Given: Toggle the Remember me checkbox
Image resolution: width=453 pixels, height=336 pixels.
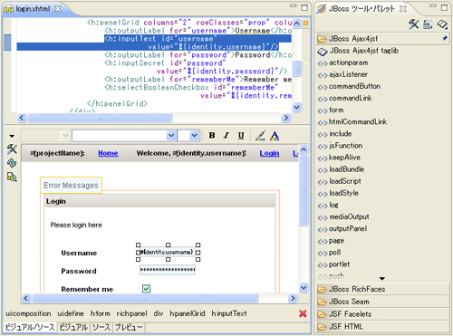Looking at the screenshot, I should pyautogui.click(x=146, y=289).
